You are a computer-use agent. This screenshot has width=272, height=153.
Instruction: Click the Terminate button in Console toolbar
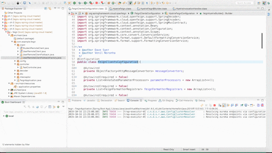pyautogui.click(x=215, y=105)
